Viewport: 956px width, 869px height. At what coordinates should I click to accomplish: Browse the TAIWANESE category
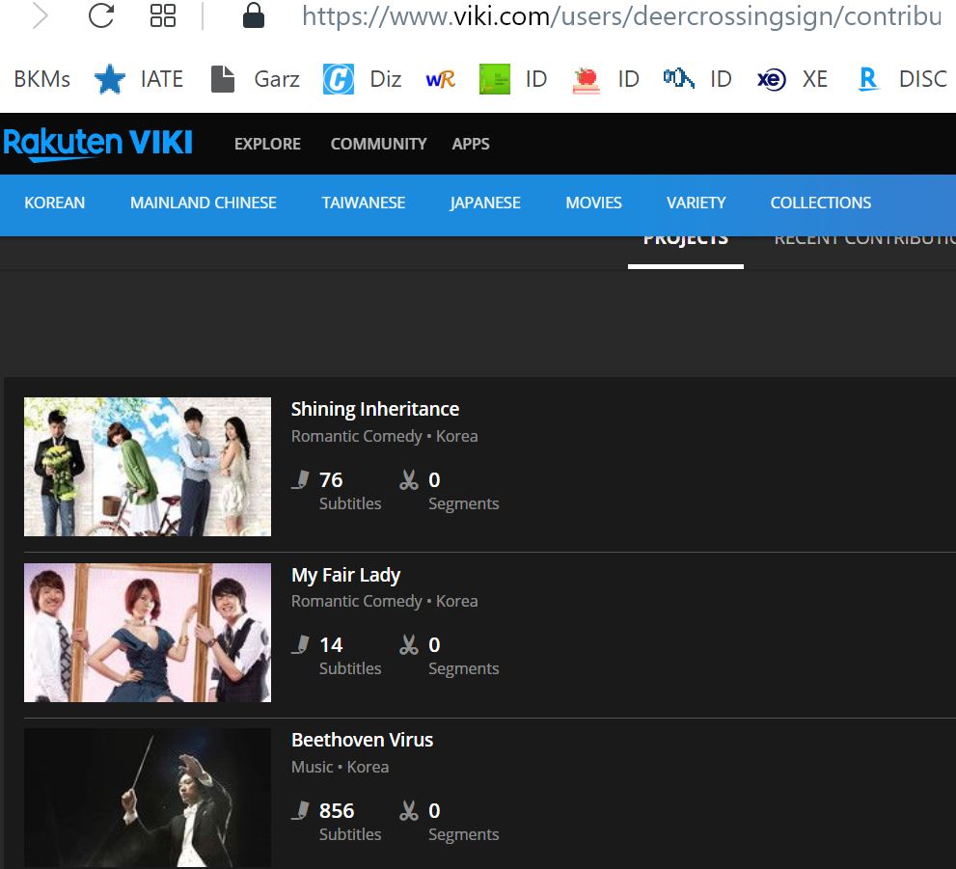364,203
